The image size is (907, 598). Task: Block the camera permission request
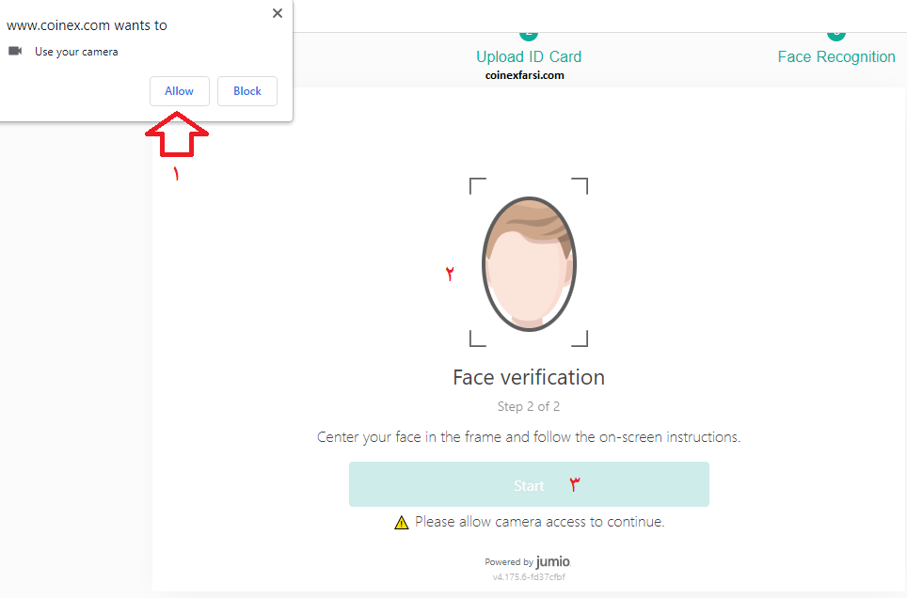point(247,91)
